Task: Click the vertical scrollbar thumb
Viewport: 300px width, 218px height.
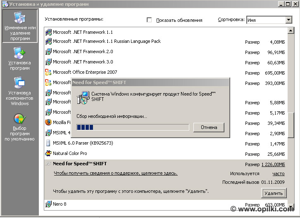Action: [290, 125]
